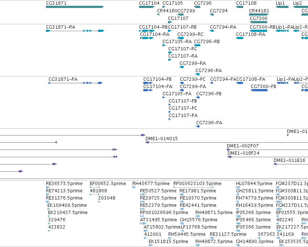The width and height of the screenshot is (308, 247).
Task: Click the CR44180 gene label
Action: point(167,11)
